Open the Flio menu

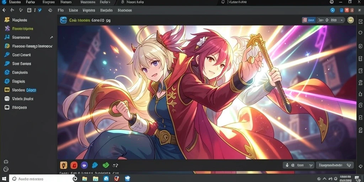pyautogui.click(x=60, y=10)
